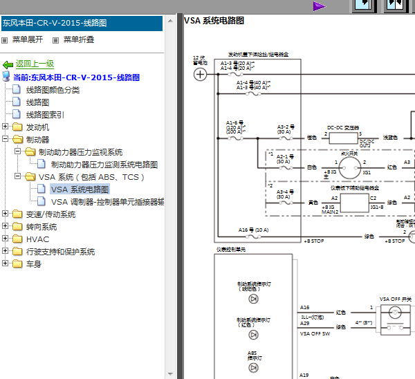Click 菜单展开 to expand all menus
This screenshot has width=415, height=379.
[28, 39]
